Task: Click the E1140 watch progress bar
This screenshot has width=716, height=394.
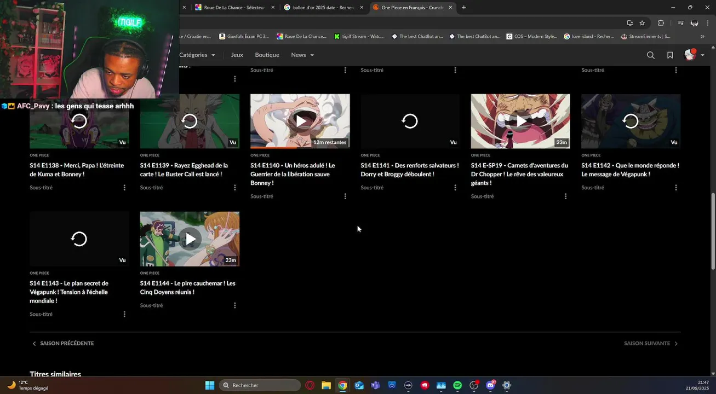Action: [x=300, y=148]
